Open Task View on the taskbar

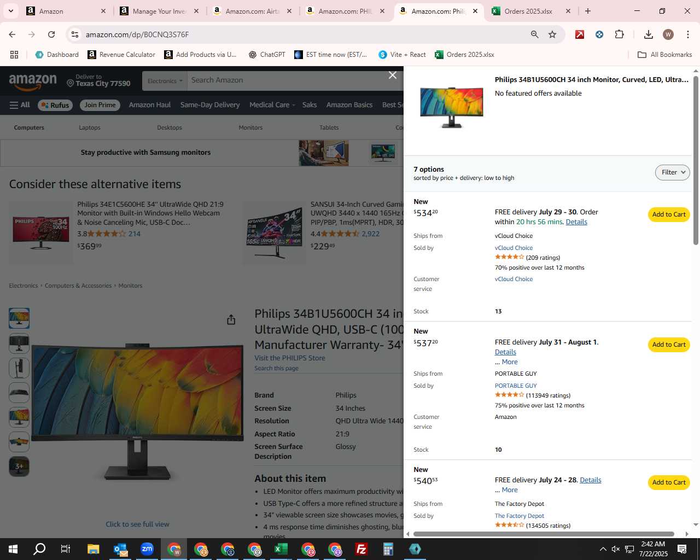coord(66,549)
